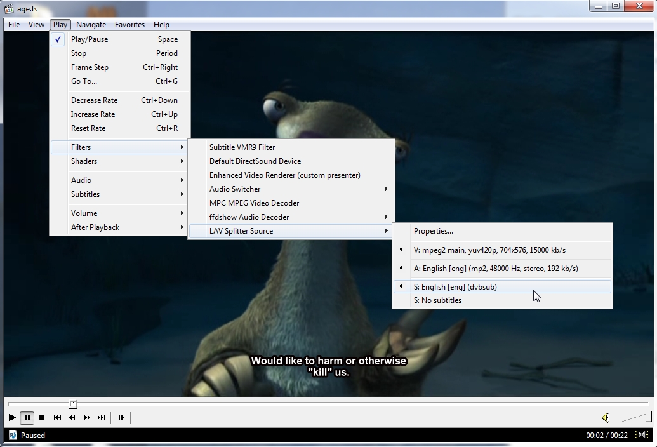Choose S: No subtitles option
657x447 pixels.
point(502,300)
